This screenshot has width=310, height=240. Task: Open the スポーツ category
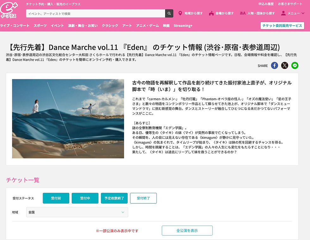tap(40, 26)
